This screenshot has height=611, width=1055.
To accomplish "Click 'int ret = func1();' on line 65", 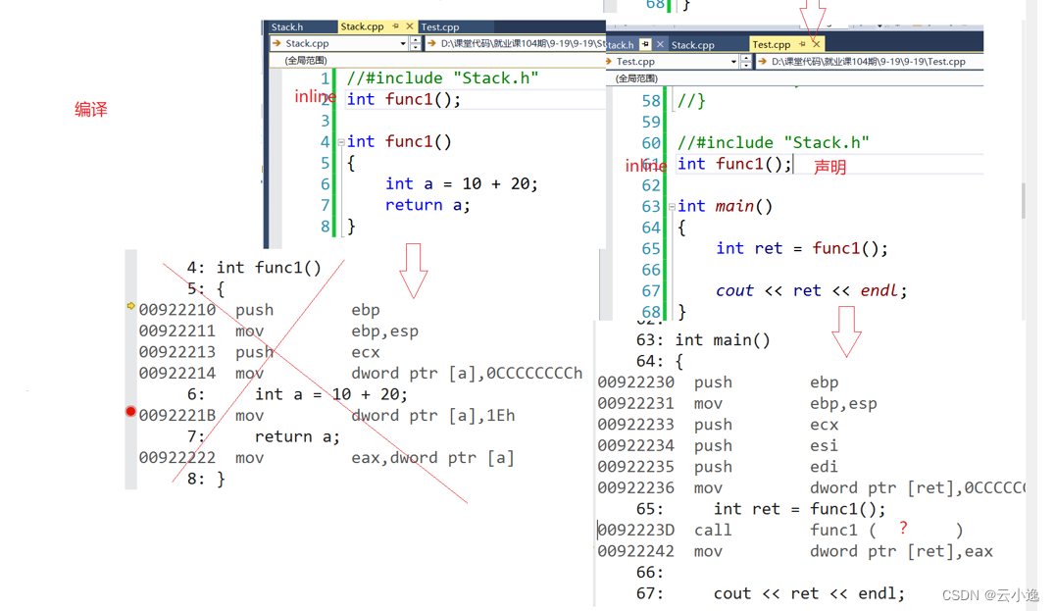I will point(802,249).
